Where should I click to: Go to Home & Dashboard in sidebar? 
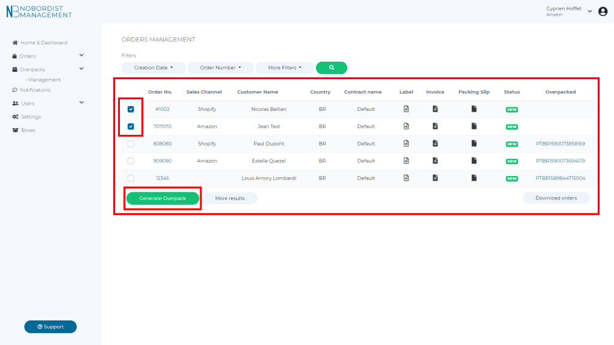[x=44, y=43]
